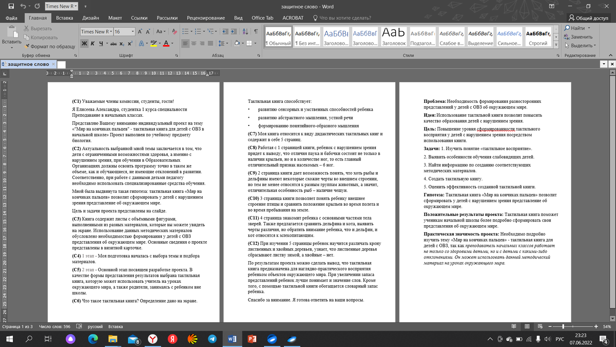Screen dimensions: 616x347
Task: Expand the Выделить dropdown
Action: 581,46
